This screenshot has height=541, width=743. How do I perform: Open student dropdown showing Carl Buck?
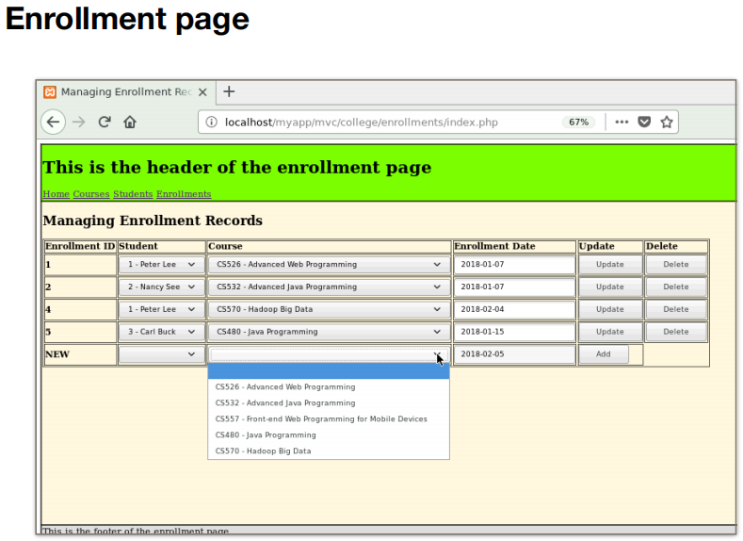161,332
